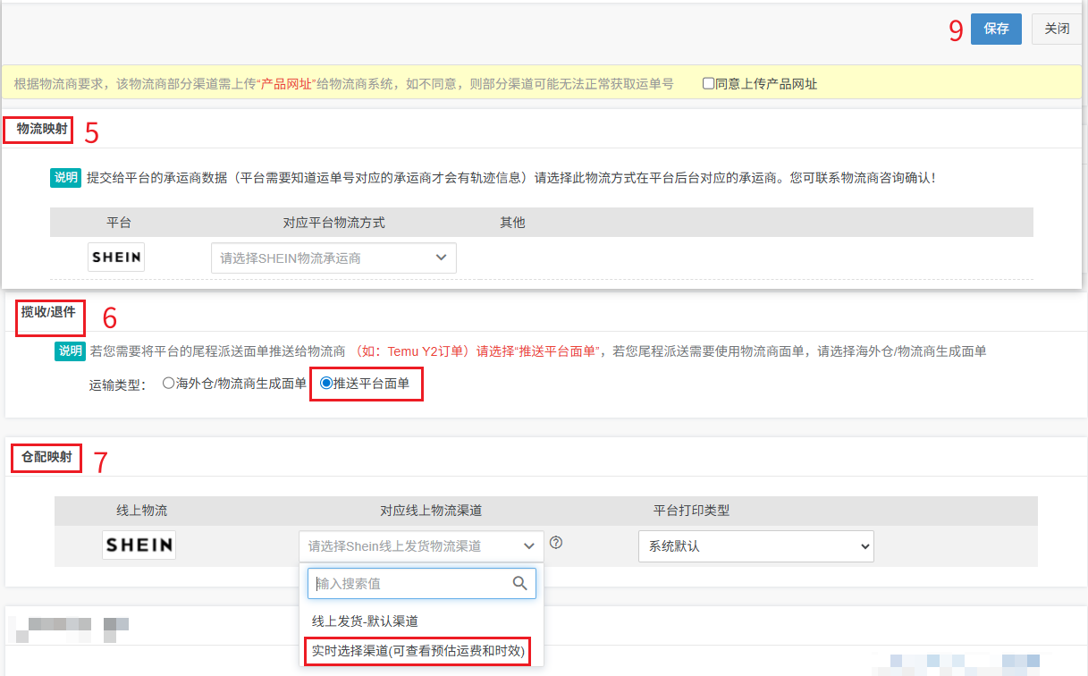This screenshot has width=1088, height=676.
Task: Click the SHEIN logo in 物流映射 section
Action: [116, 258]
